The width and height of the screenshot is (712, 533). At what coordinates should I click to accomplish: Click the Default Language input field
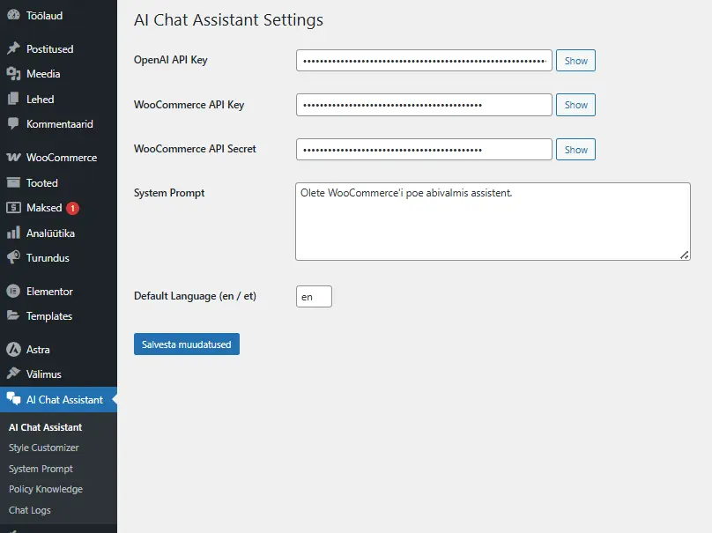[314, 297]
